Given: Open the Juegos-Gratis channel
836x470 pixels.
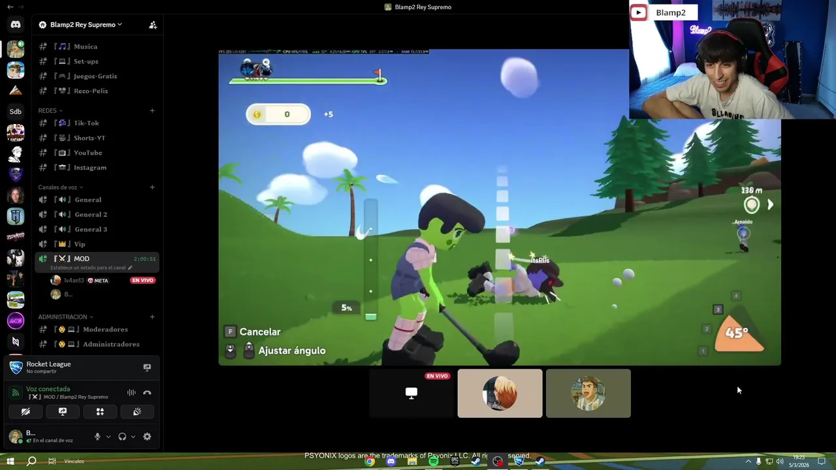Looking at the screenshot, I should [x=97, y=76].
